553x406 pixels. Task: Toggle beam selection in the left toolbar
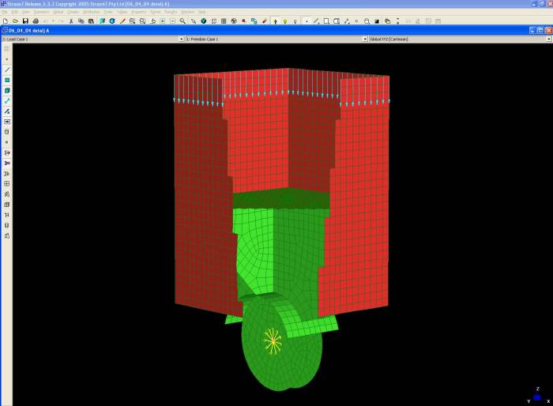click(x=7, y=70)
